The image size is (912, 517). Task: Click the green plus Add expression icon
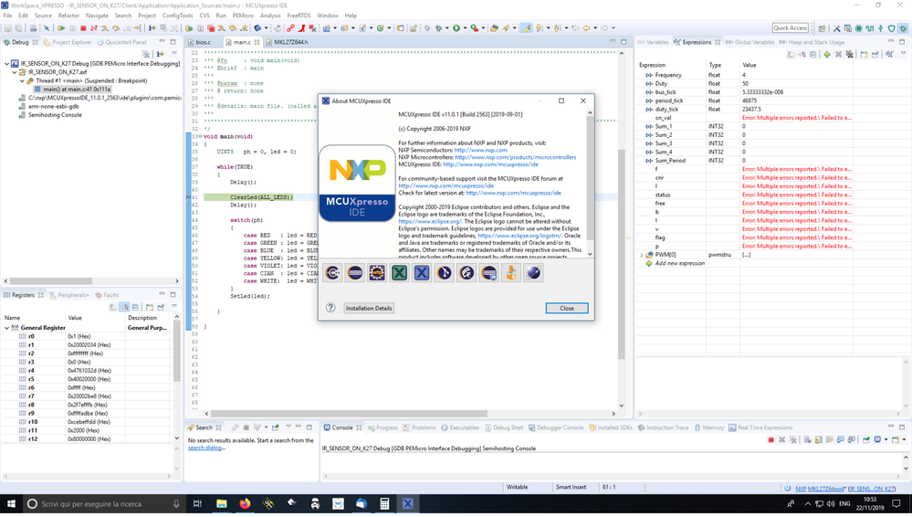[826, 54]
